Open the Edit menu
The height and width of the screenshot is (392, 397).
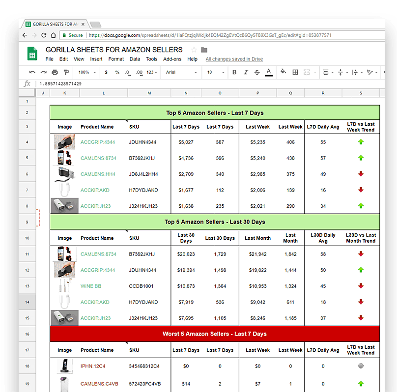tap(63, 59)
